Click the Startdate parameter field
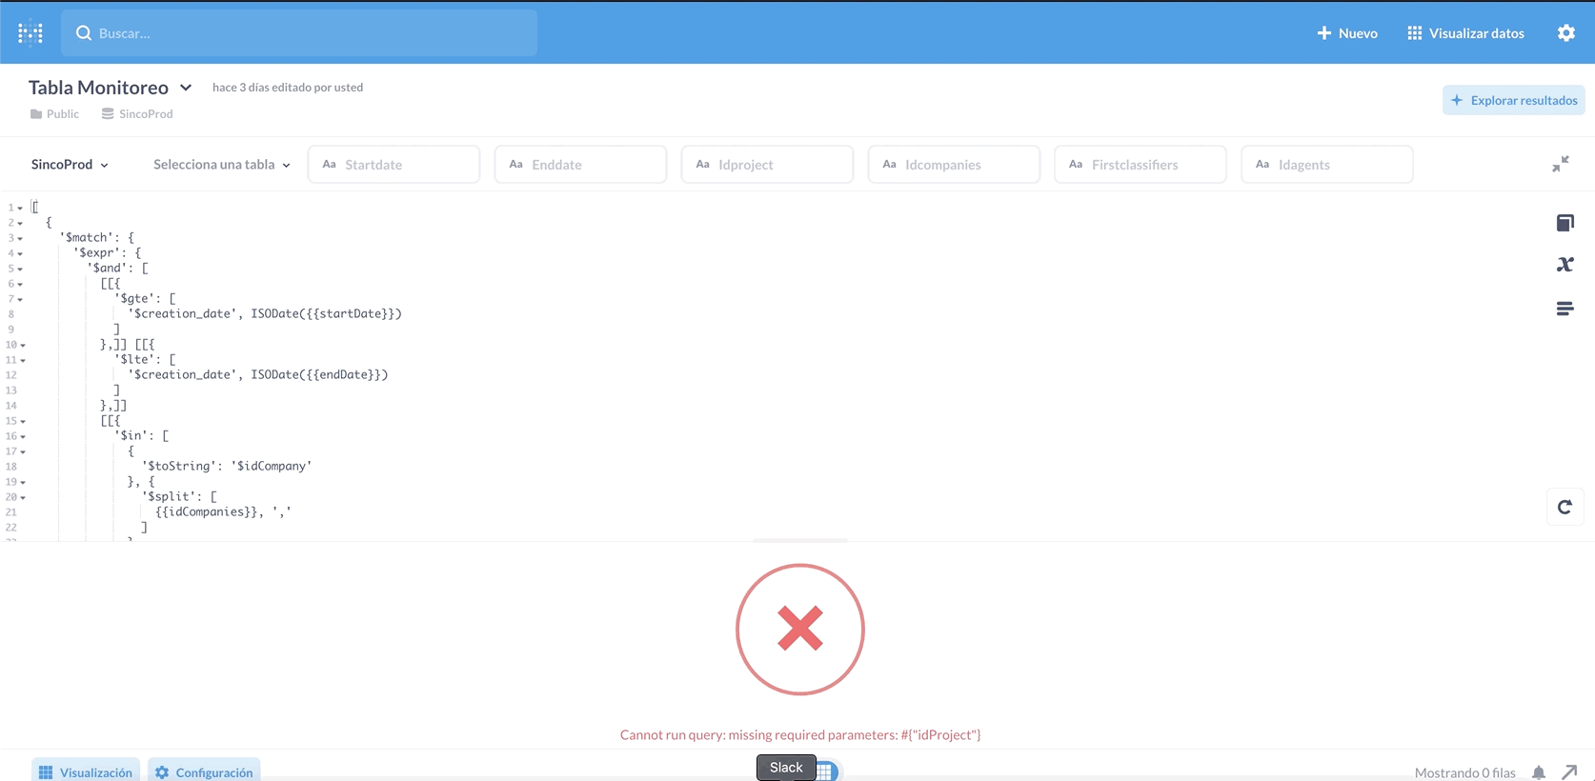 (394, 165)
